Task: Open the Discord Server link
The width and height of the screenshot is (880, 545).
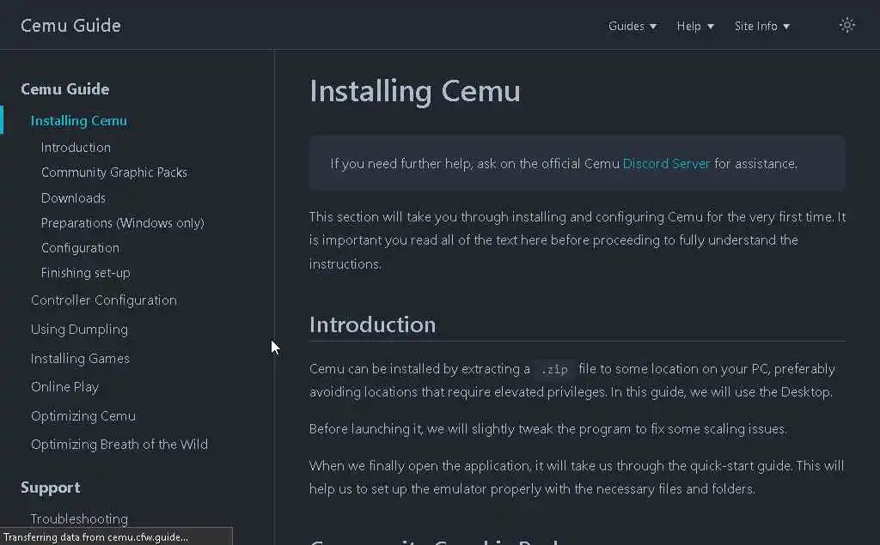Action: 666,164
